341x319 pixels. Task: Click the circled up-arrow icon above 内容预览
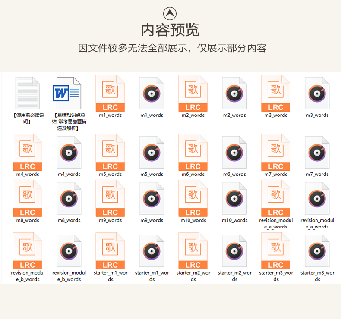(170, 13)
